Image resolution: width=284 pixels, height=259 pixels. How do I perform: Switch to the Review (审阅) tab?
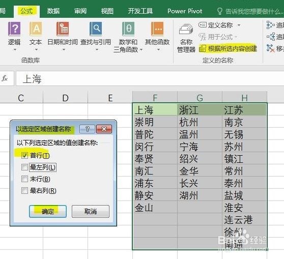click(x=80, y=11)
